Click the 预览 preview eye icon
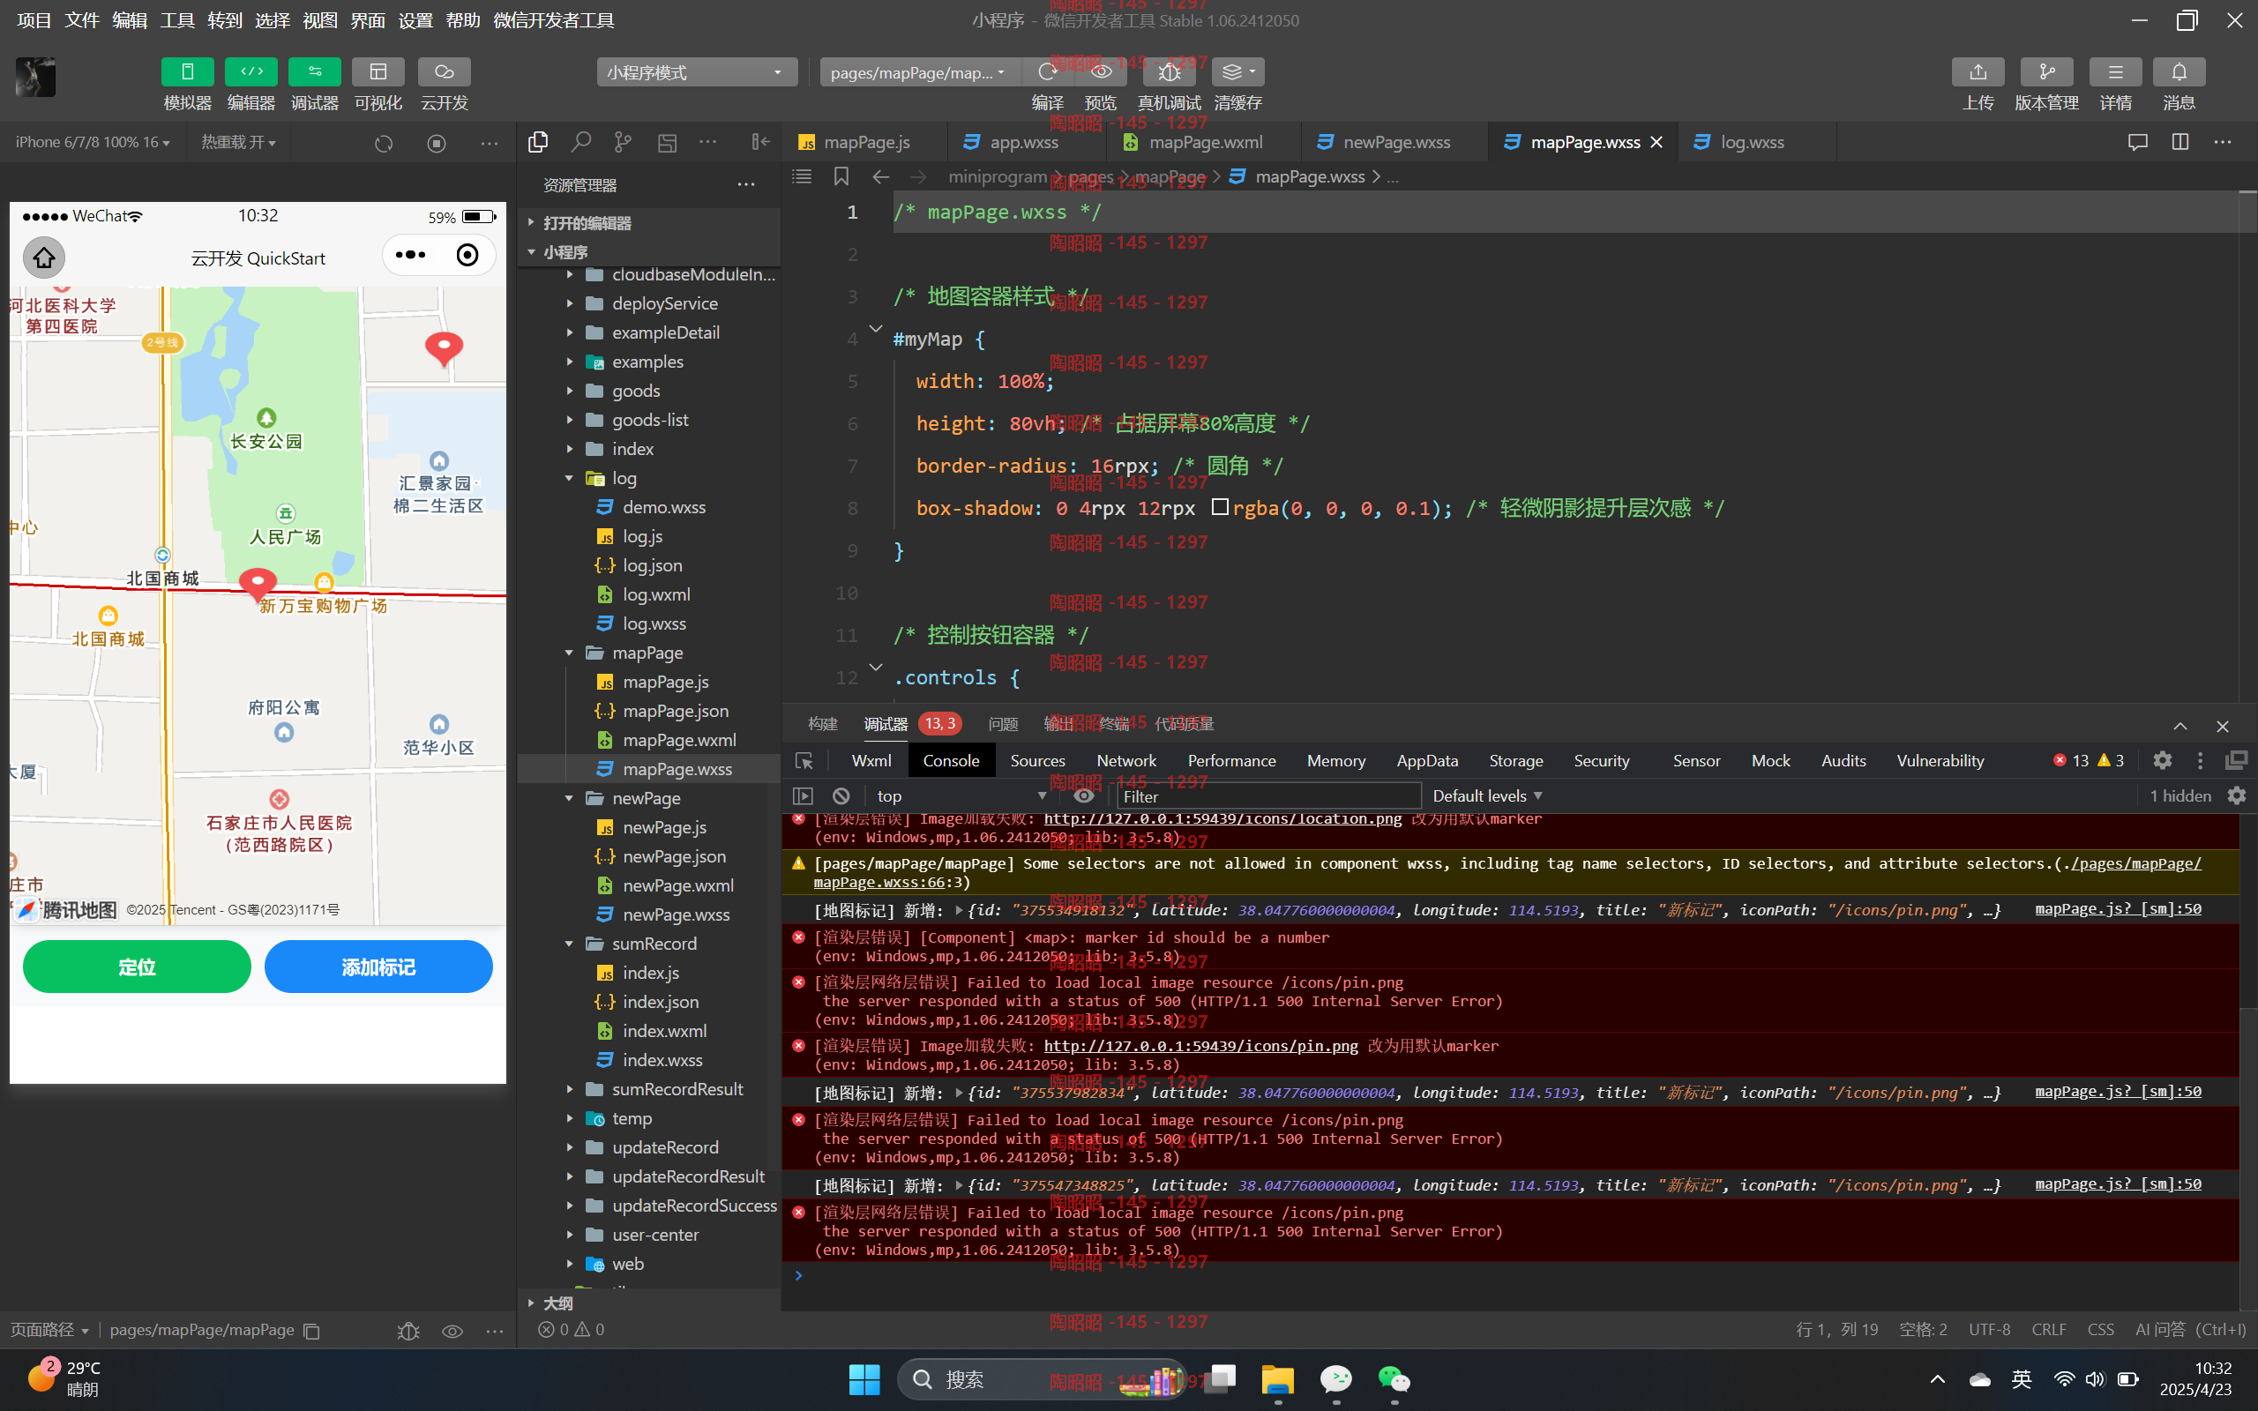Viewport: 2258px width, 1411px height. [x=1101, y=71]
